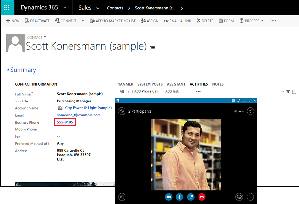
Task: Click the Skype full screen arrows icon
Action: pos(239,101)
